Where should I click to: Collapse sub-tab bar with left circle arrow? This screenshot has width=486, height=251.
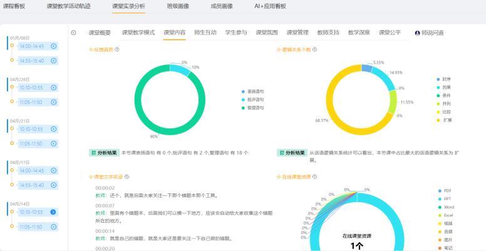[73, 33]
